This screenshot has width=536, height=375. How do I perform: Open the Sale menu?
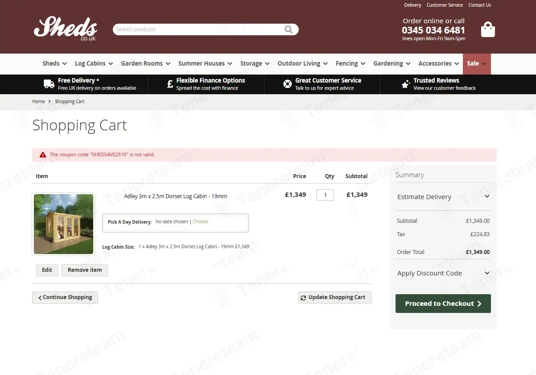point(476,63)
